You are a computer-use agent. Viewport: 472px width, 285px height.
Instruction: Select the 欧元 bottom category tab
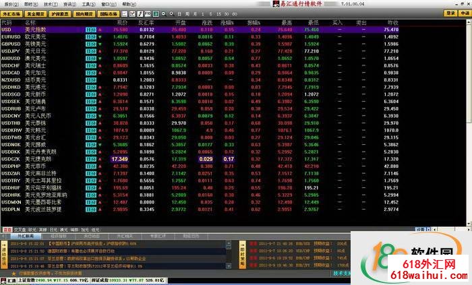pos(32,230)
